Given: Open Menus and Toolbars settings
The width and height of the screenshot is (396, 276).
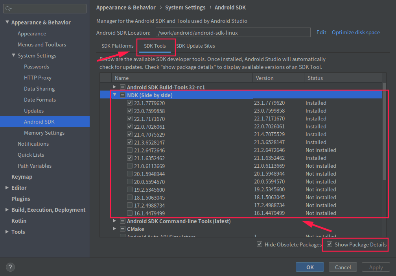Looking at the screenshot, I should click(42, 44).
